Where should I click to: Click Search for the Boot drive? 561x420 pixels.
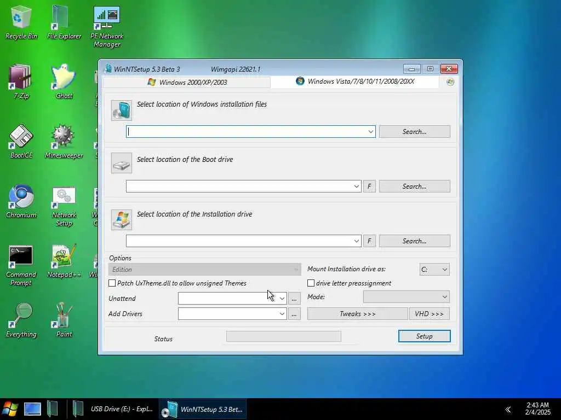click(x=415, y=186)
